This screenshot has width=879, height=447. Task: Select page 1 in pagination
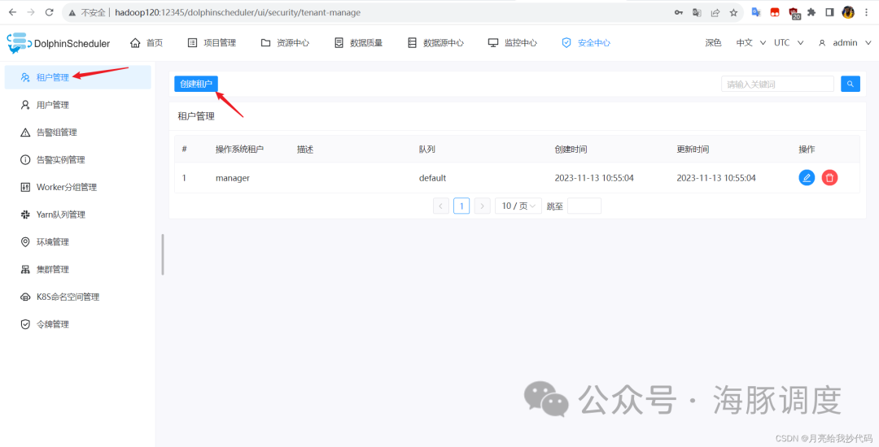pos(461,206)
